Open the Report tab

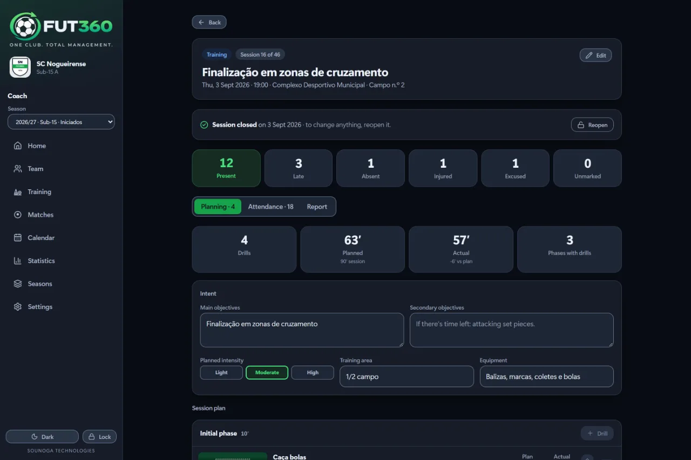coord(317,207)
